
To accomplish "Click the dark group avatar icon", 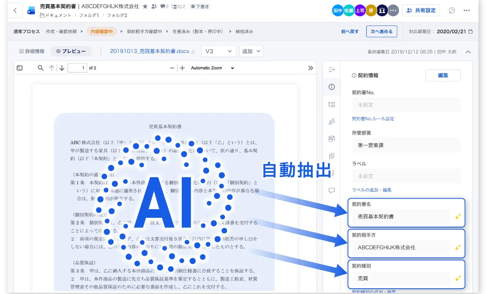I will (x=382, y=11).
